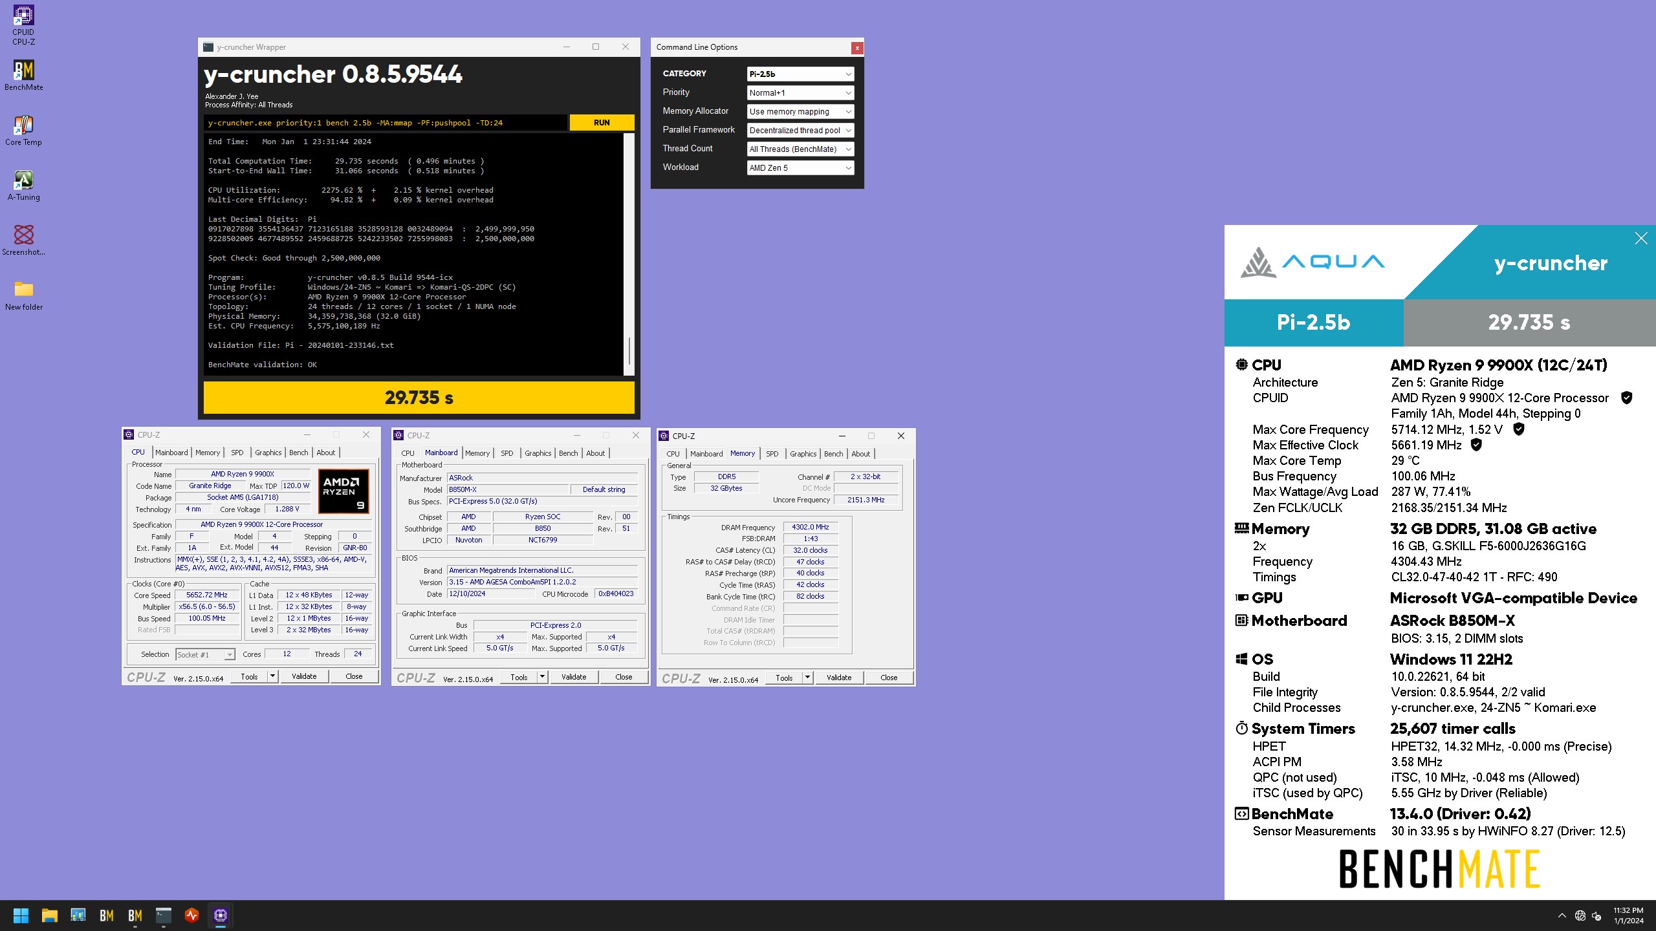
Task: Open Core Temp desktop icon
Action: tap(23, 130)
